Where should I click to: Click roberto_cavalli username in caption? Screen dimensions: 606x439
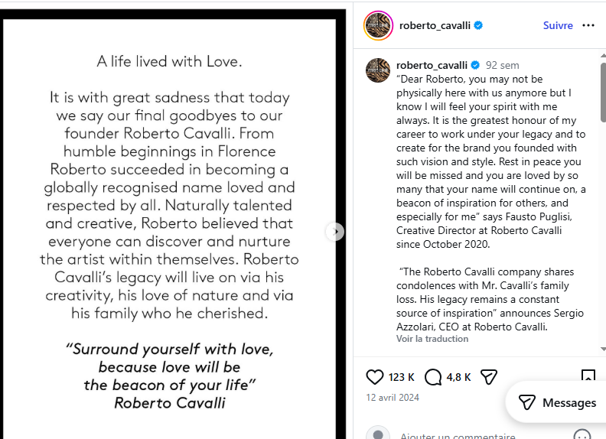(x=432, y=65)
